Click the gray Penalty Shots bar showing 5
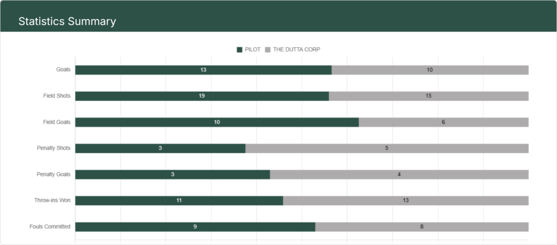Viewport: 557px width, 245px height. [x=387, y=148]
